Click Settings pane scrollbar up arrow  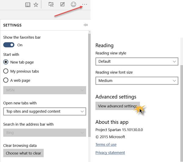(x=90, y=32)
